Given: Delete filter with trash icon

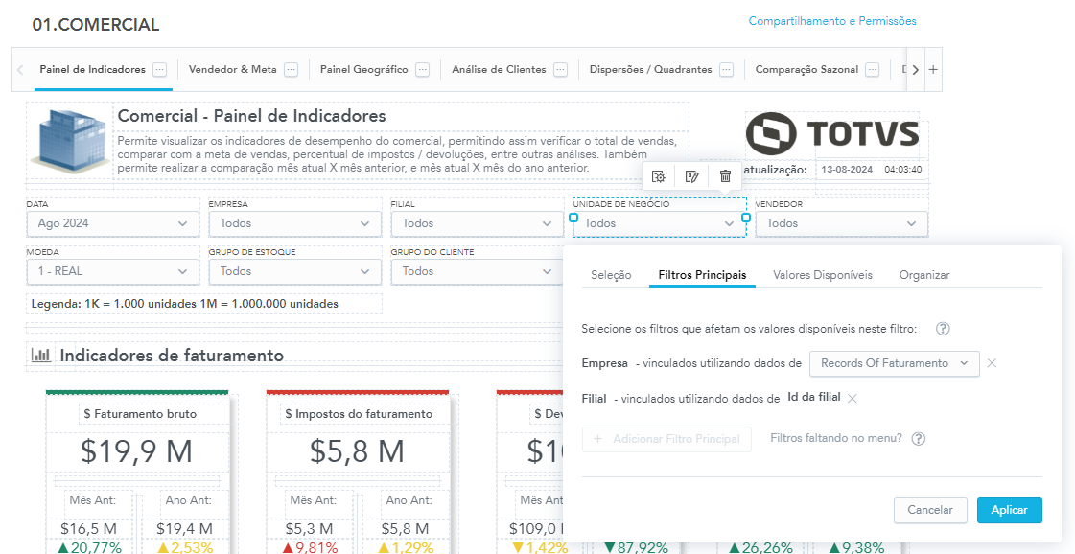Looking at the screenshot, I should [725, 176].
